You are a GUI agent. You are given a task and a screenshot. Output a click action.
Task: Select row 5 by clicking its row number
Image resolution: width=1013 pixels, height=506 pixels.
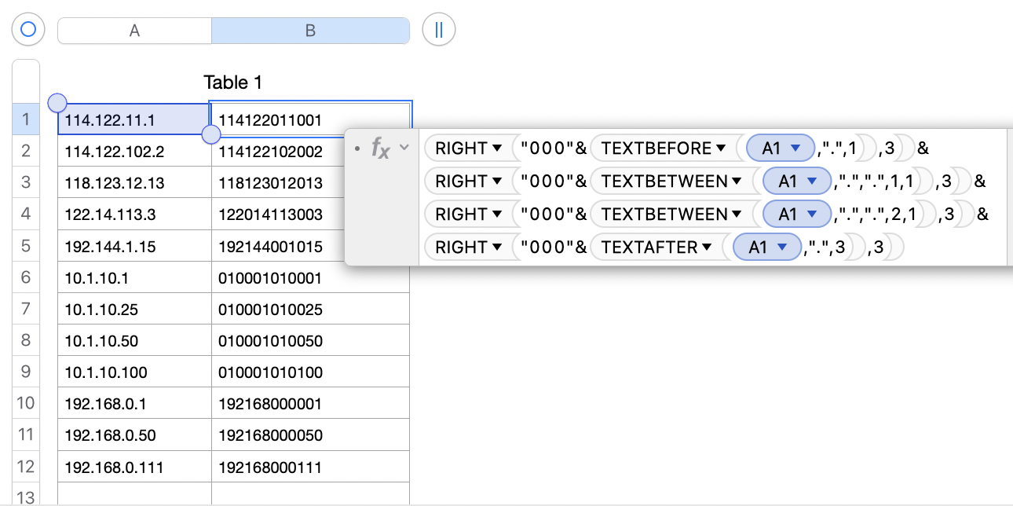[x=25, y=245]
